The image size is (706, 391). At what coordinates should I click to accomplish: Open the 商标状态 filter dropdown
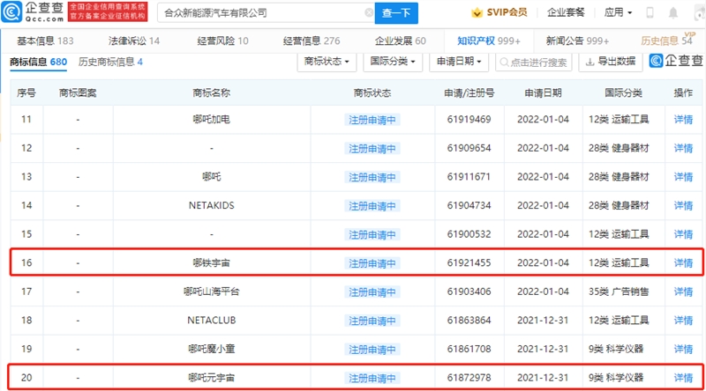(x=327, y=62)
